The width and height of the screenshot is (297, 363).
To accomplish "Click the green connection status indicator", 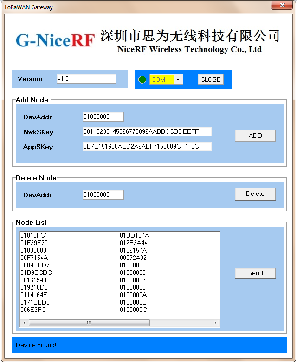I will click(x=142, y=79).
